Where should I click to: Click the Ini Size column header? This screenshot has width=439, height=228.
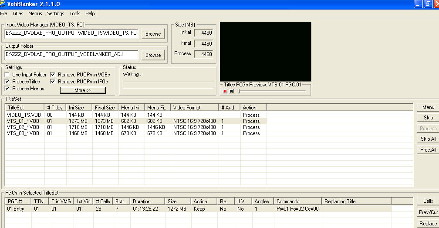(79, 107)
